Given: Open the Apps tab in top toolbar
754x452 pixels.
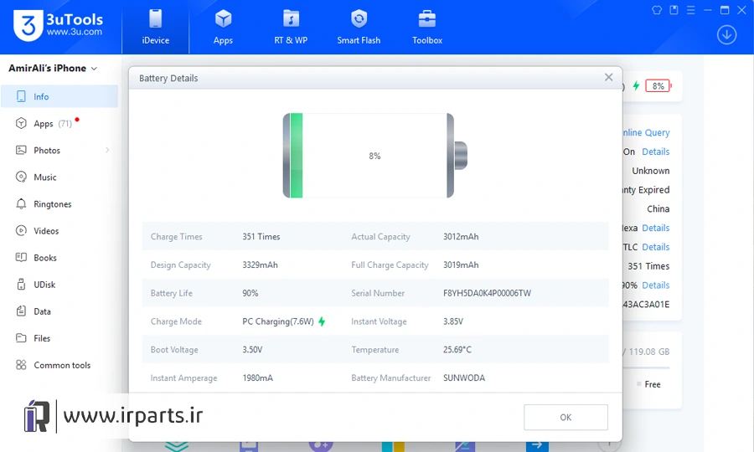Looking at the screenshot, I should 223,27.
